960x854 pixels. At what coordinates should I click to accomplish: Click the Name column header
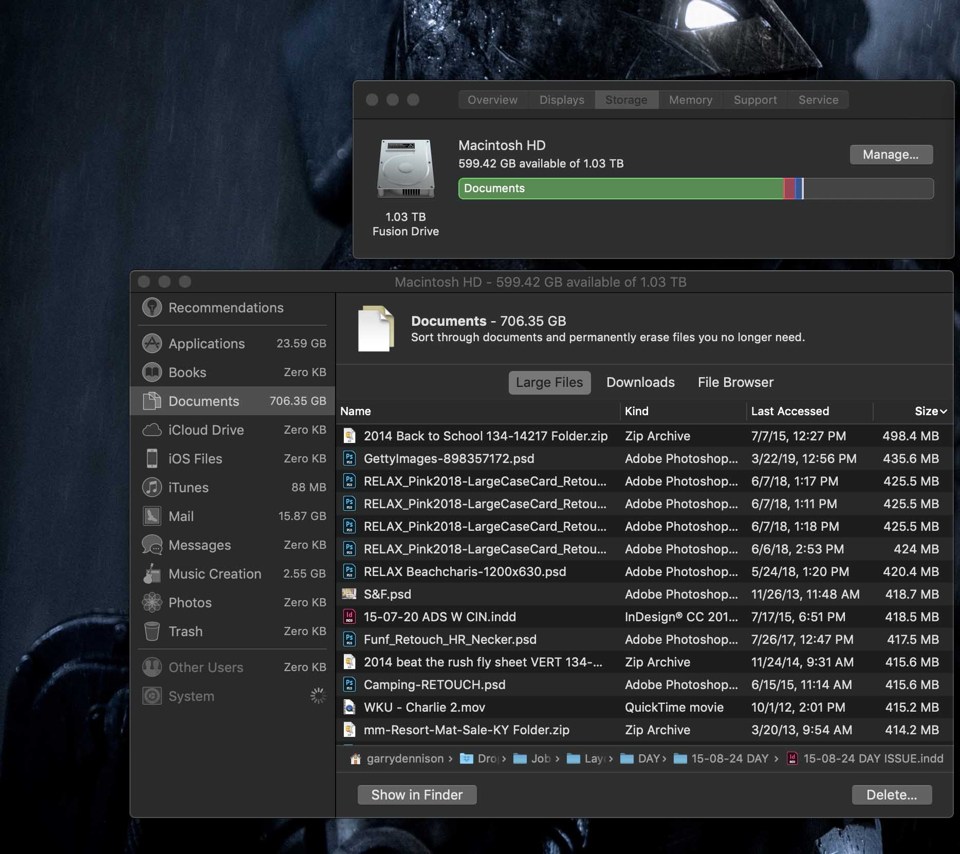(478, 411)
